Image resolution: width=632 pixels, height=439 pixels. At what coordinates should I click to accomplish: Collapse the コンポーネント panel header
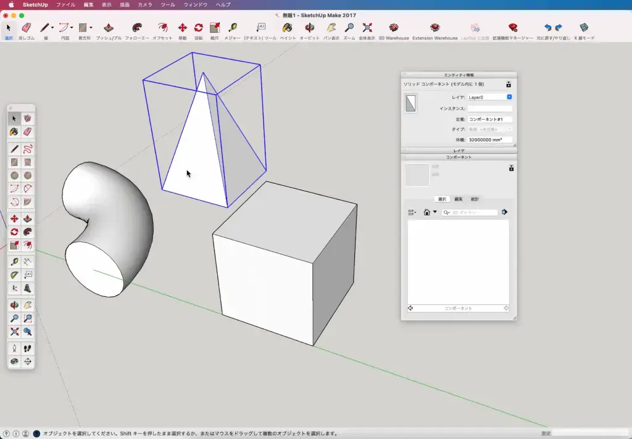(x=459, y=157)
